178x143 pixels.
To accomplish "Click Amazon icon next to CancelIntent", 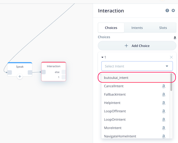I will (x=163, y=86).
